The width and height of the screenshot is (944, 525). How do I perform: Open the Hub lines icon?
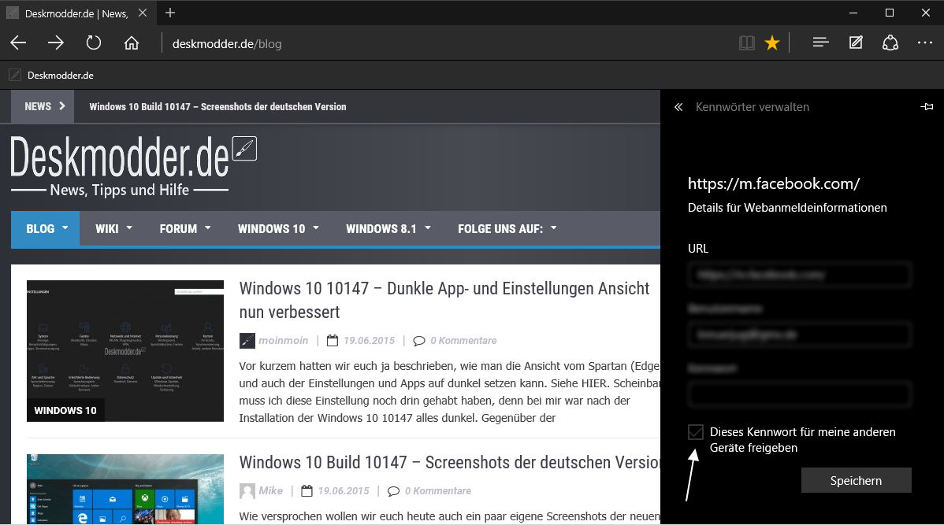[x=820, y=43]
